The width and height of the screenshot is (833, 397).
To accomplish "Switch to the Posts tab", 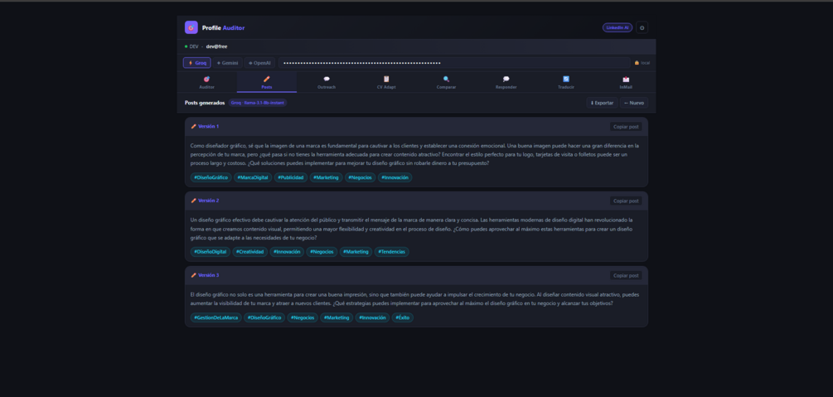I will 267,82.
